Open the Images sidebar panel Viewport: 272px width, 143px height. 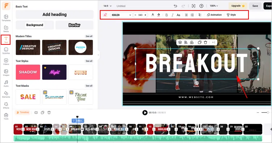coord(6,73)
